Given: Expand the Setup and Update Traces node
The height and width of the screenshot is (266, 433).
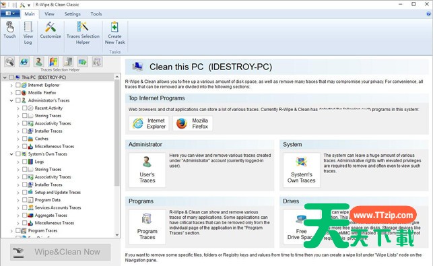Looking at the screenshot, I should pos(18,193).
